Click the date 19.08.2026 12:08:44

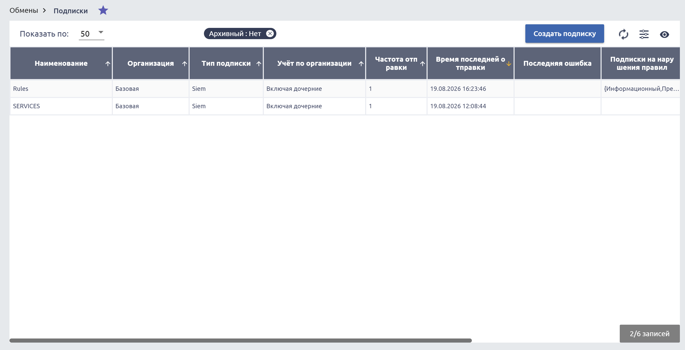pyautogui.click(x=458, y=106)
